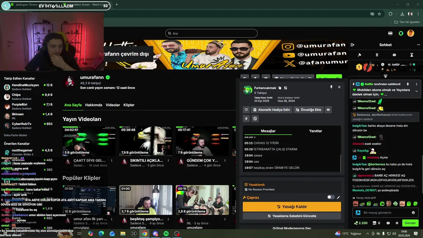Viewport: 423px width, 238px height.
Task: Click the heart icon in user card
Action: [x=246, y=110]
